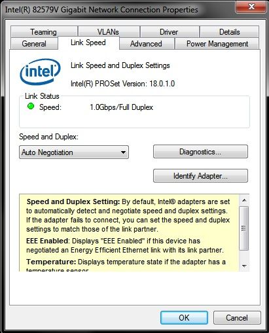This screenshot has width=269, height=333.
Task: Show the Details tab
Action: [229, 32]
